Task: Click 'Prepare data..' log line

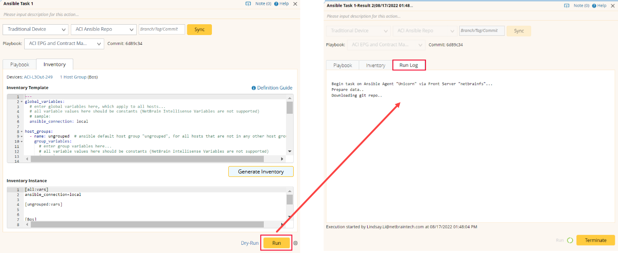Action: pos(347,90)
